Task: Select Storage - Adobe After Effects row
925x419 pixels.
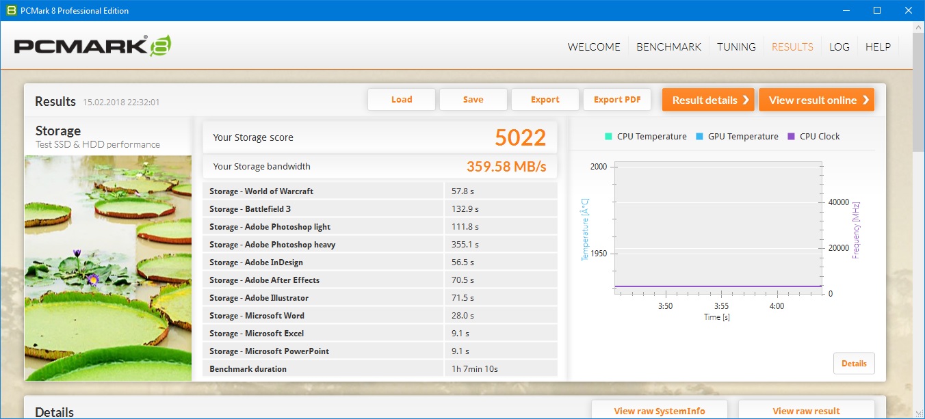Action: 380,280
